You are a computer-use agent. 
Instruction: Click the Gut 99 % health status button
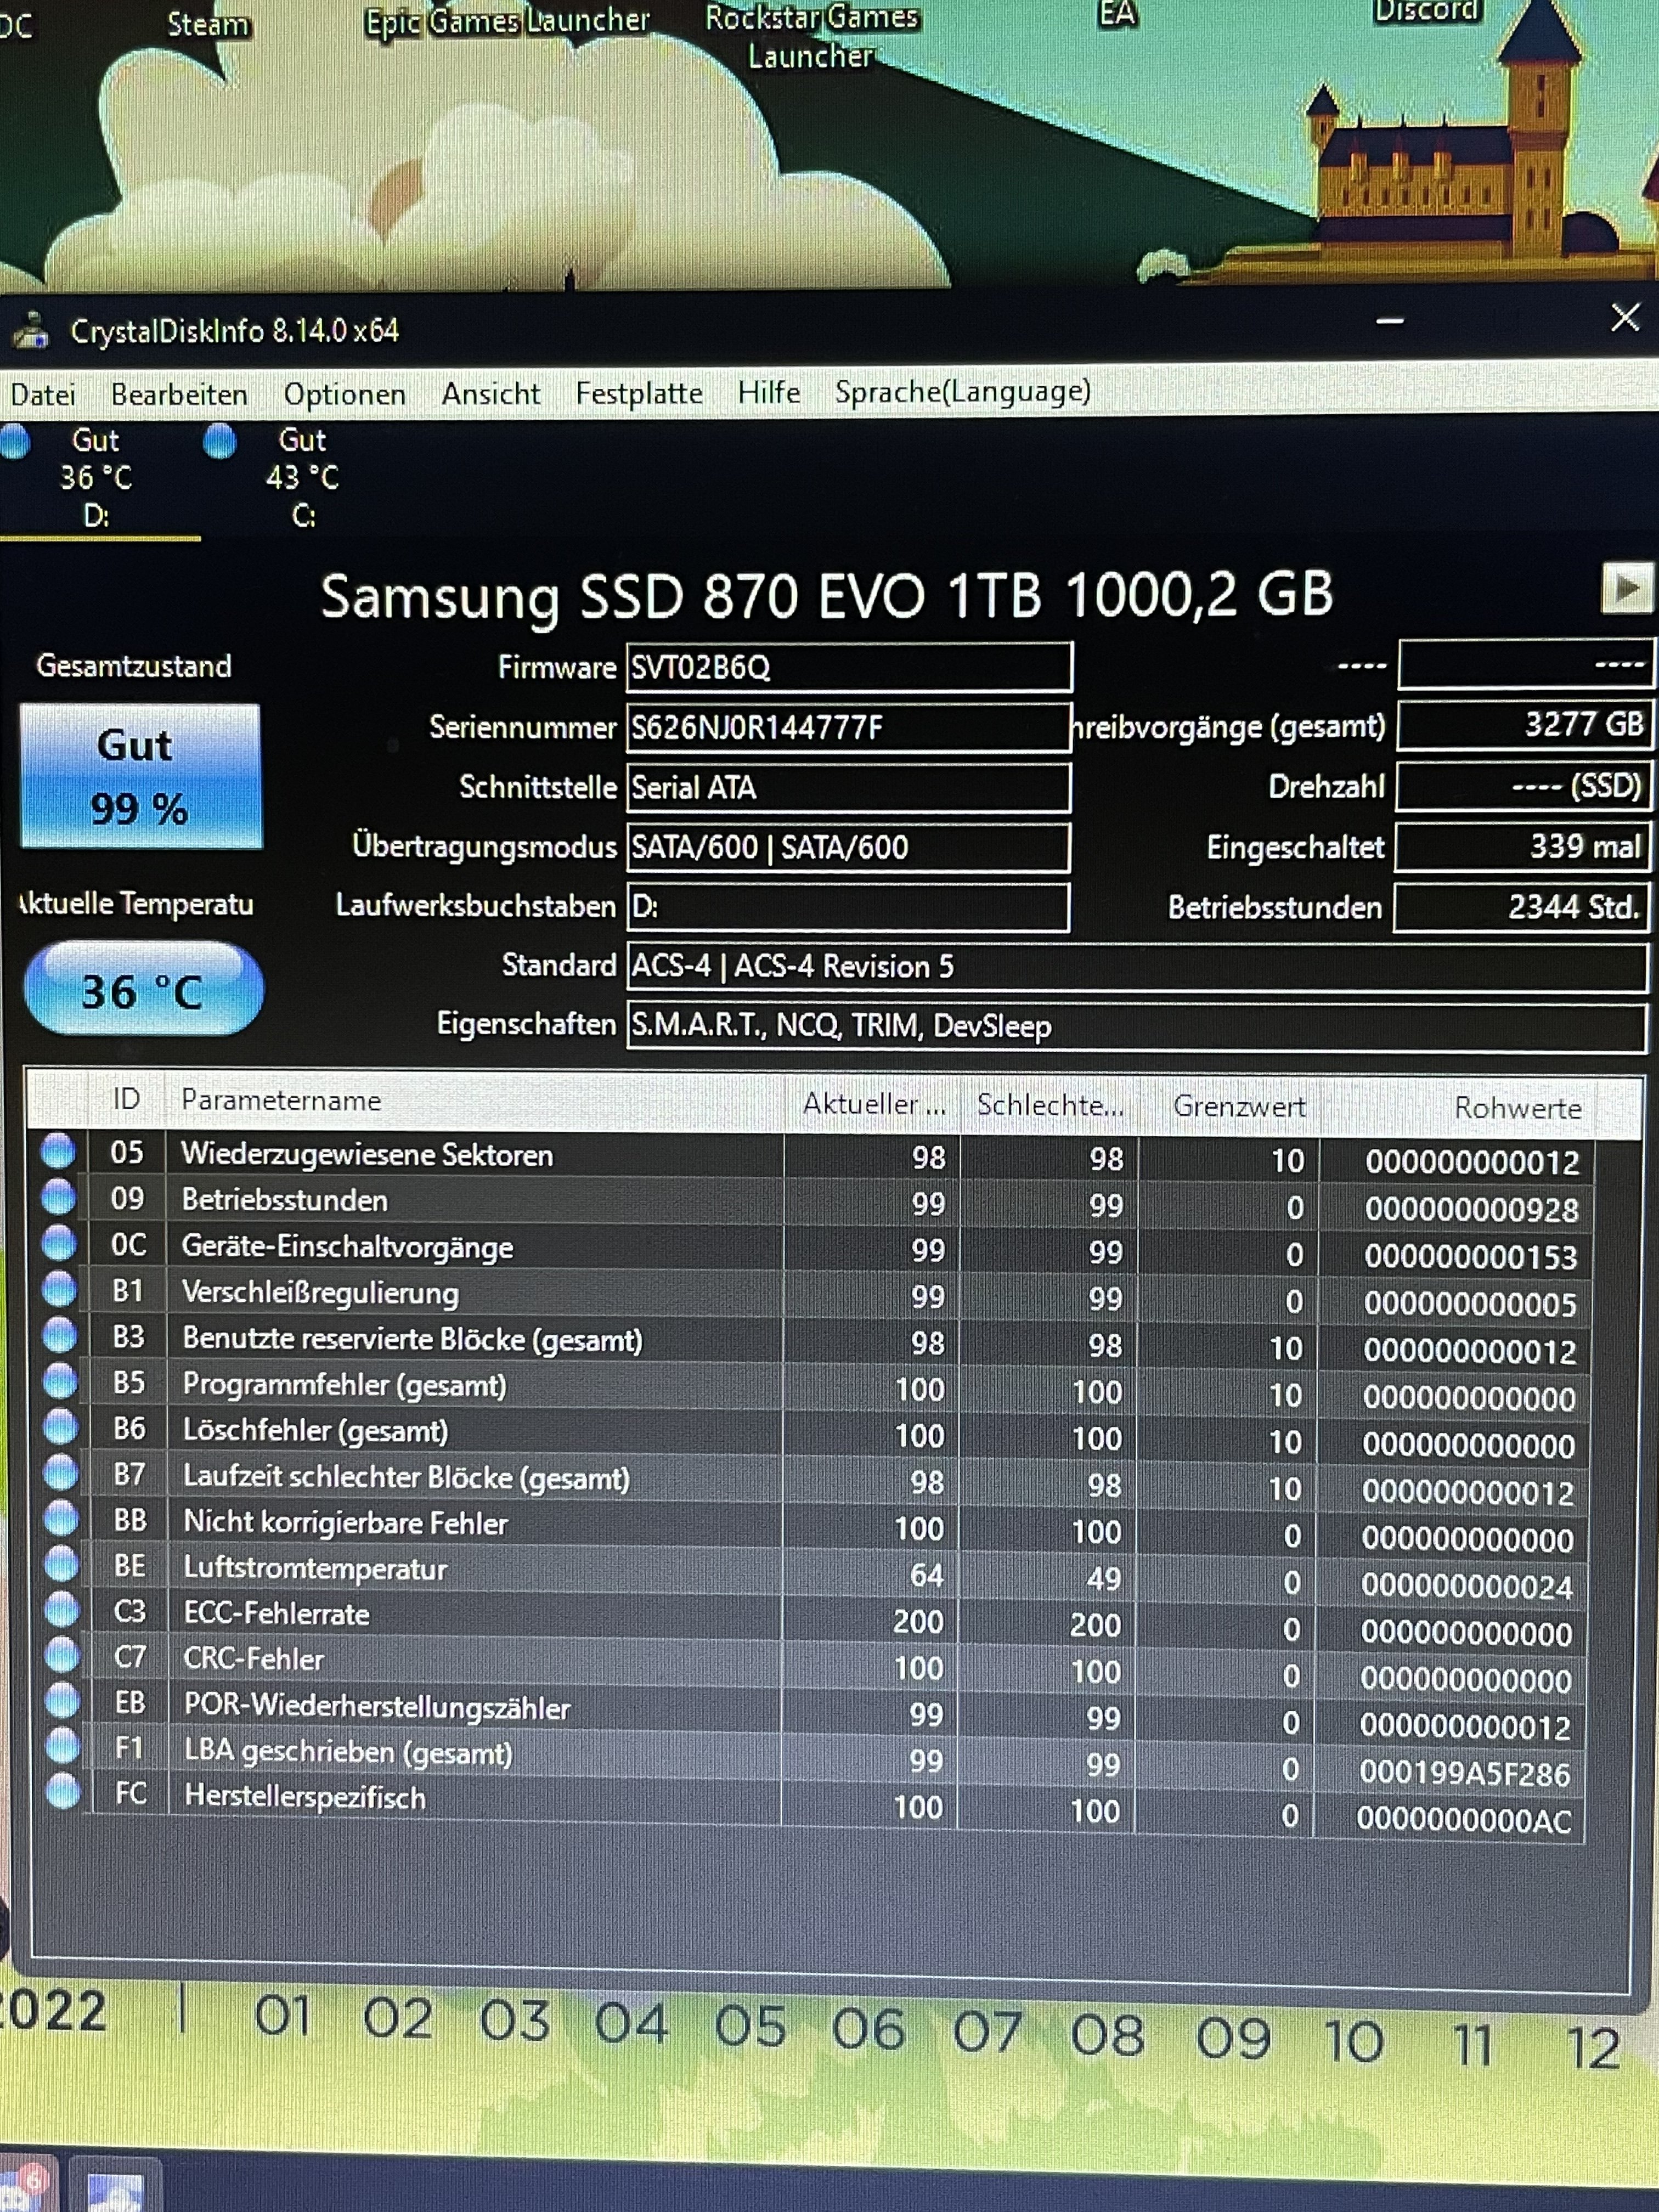coord(140,776)
